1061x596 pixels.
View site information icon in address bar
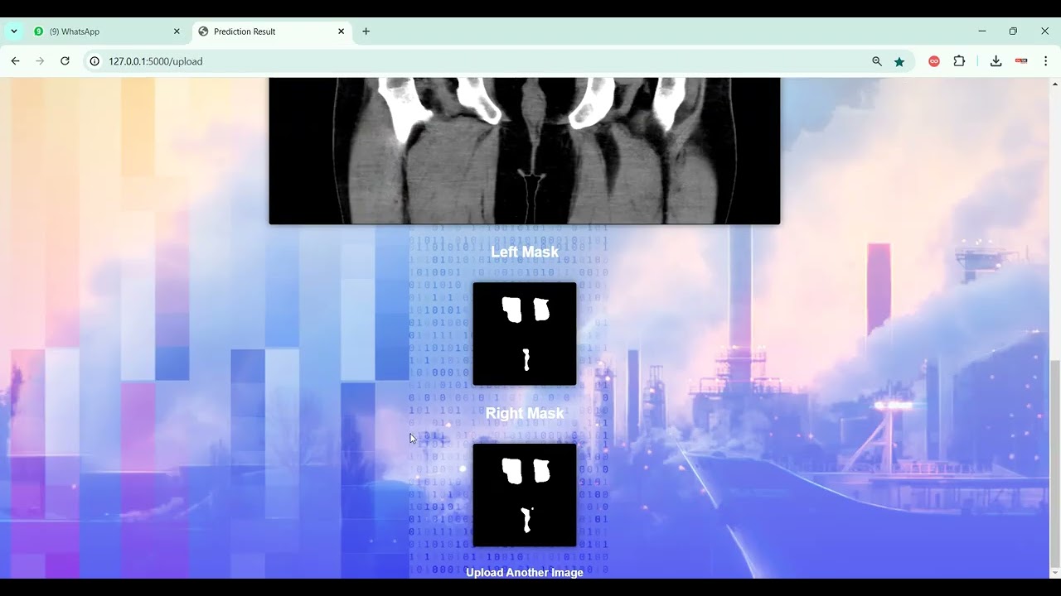click(x=94, y=61)
